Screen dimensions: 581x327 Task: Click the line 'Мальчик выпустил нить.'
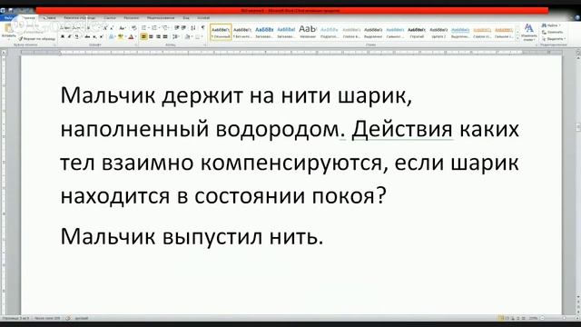192,236
